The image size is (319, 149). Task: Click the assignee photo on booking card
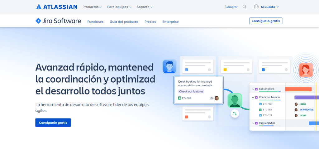[x=217, y=98]
